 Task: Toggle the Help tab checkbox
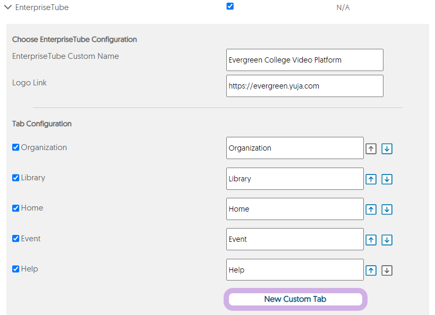(x=16, y=269)
